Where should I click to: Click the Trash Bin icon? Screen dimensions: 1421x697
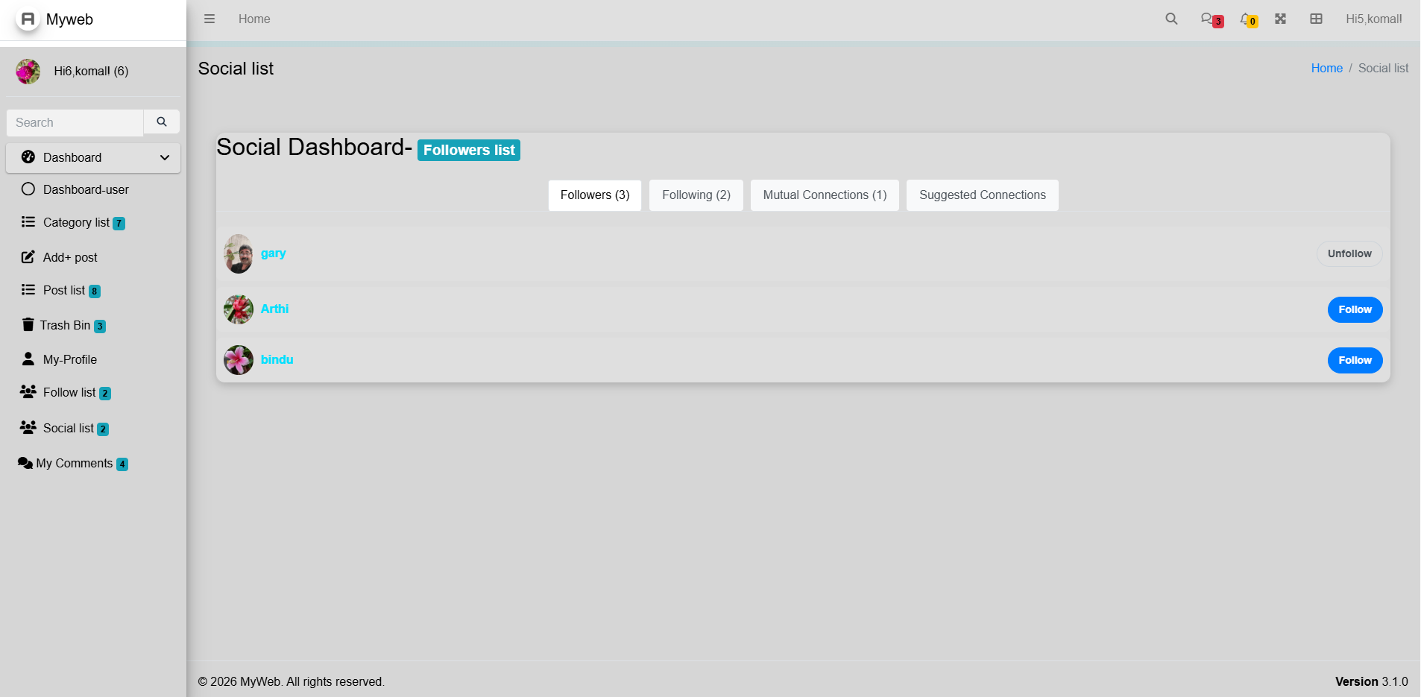coord(28,324)
